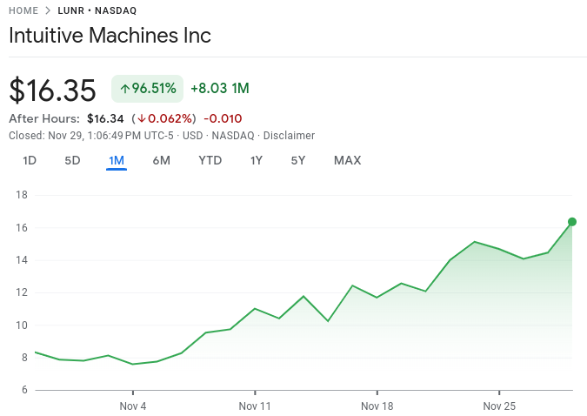Screen dimensions: 587x416
Task: Click the green up arrow in percentage badge
Action: tap(124, 89)
